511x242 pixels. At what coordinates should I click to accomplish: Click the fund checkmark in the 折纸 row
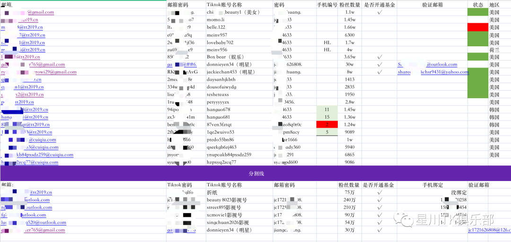[x=379, y=192]
